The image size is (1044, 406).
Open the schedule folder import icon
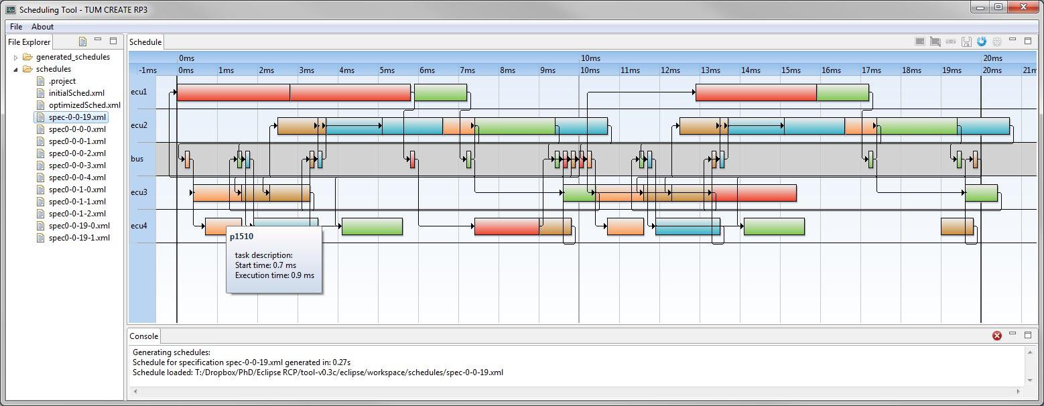[x=935, y=42]
